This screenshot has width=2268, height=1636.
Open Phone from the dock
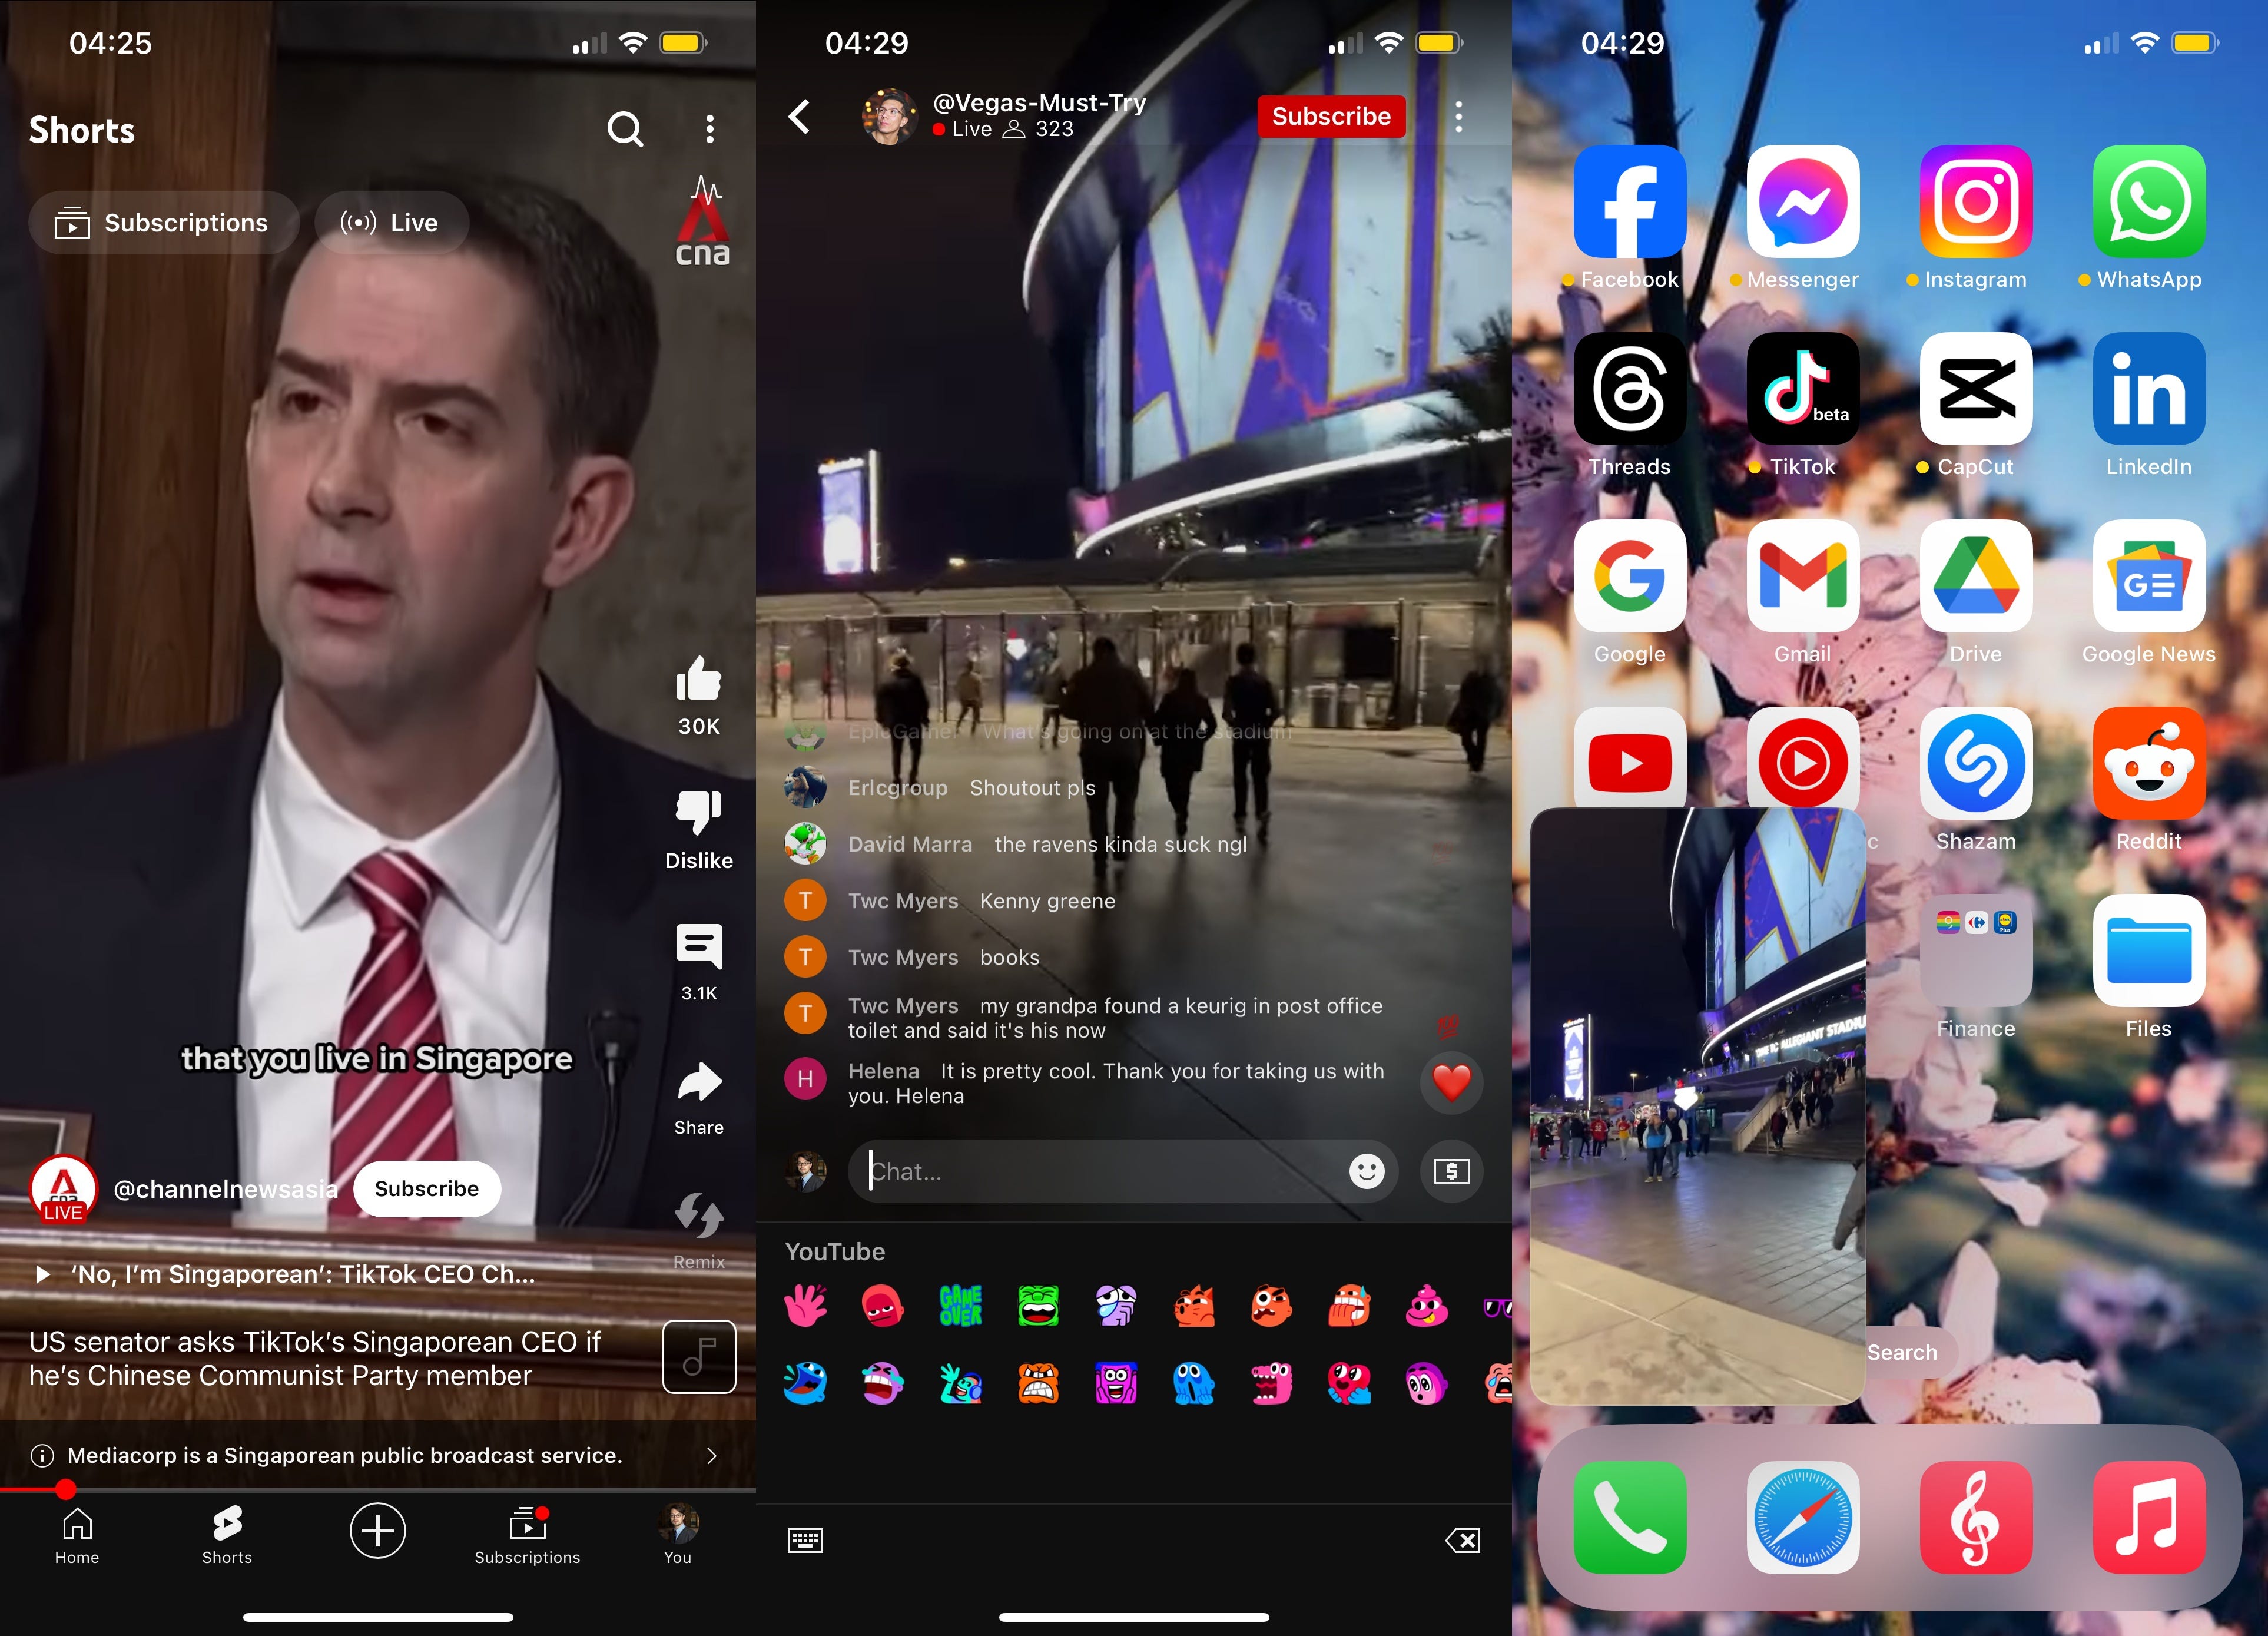pos(1630,1518)
